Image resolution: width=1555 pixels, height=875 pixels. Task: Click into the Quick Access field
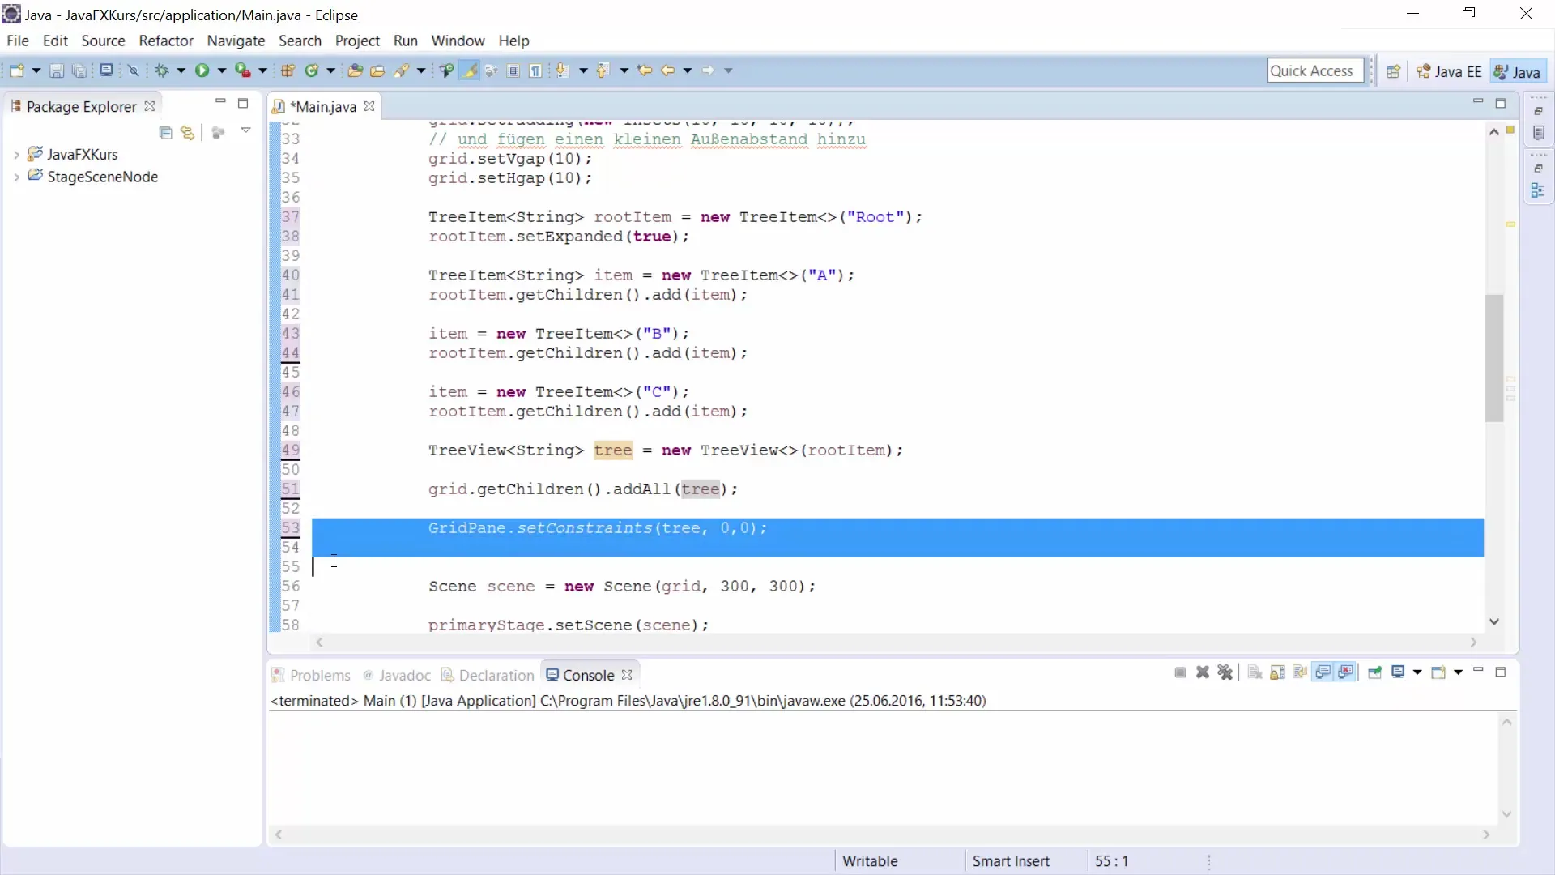click(1315, 70)
